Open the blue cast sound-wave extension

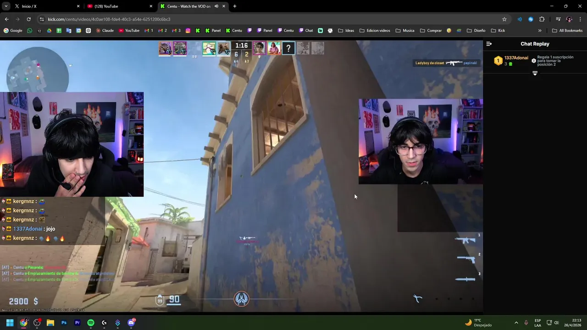coord(520,19)
